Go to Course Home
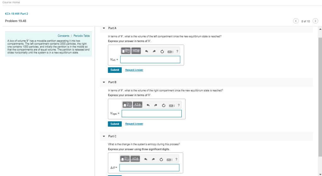This screenshot has height=176, width=322. click(x=11, y=2)
